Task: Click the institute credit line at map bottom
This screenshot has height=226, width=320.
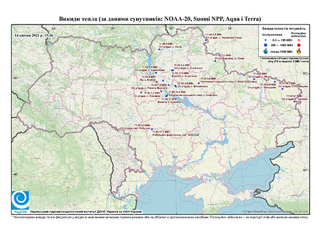Action: tap(86, 212)
